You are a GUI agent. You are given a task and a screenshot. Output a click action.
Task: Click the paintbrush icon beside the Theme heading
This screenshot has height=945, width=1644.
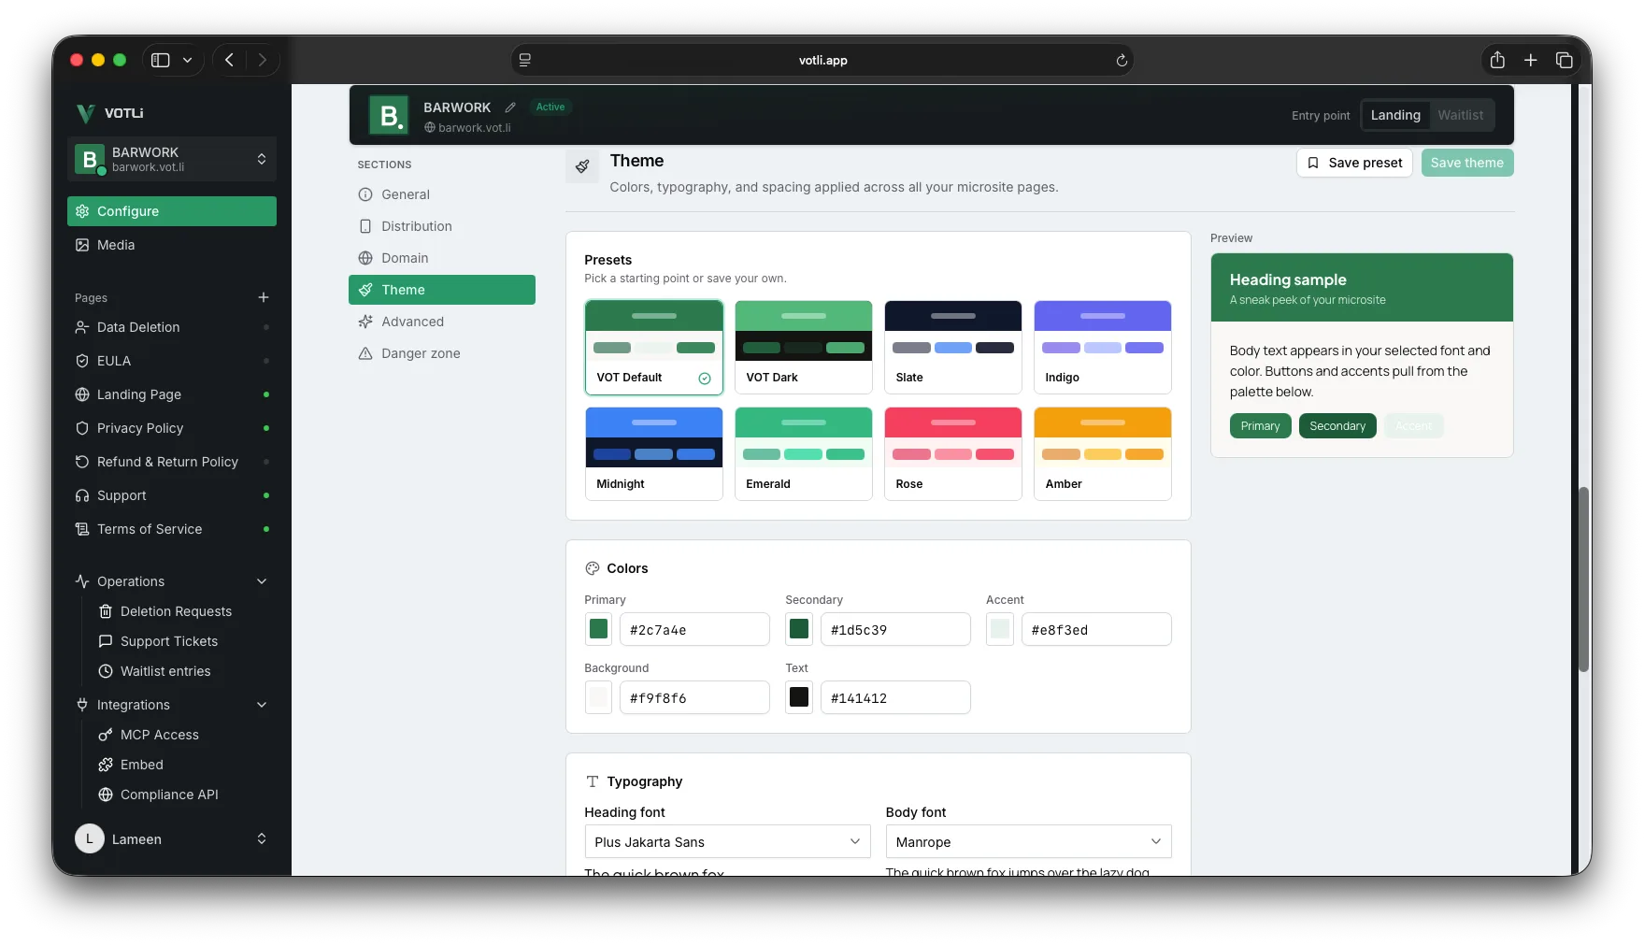tap(582, 166)
